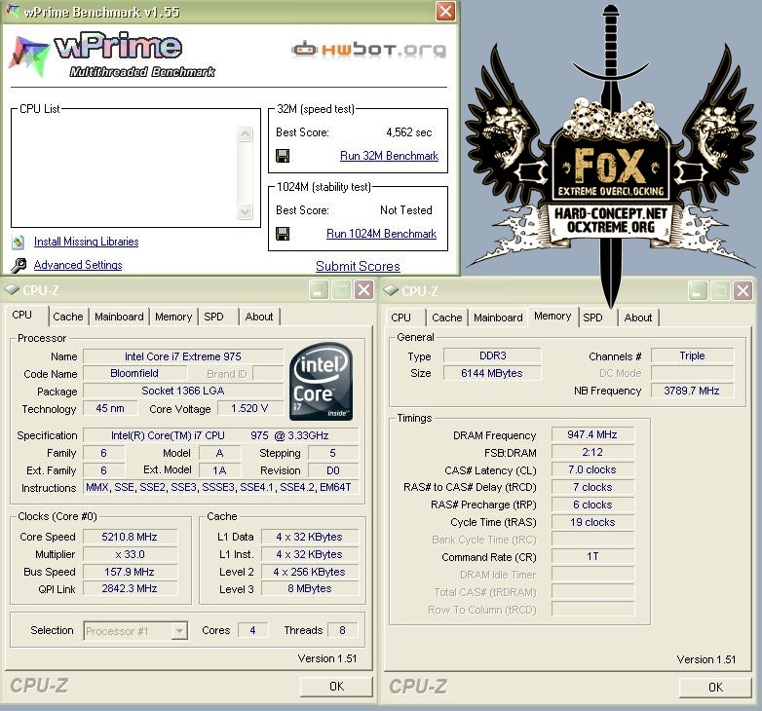Click the HWBOT.org logo

tap(368, 50)
